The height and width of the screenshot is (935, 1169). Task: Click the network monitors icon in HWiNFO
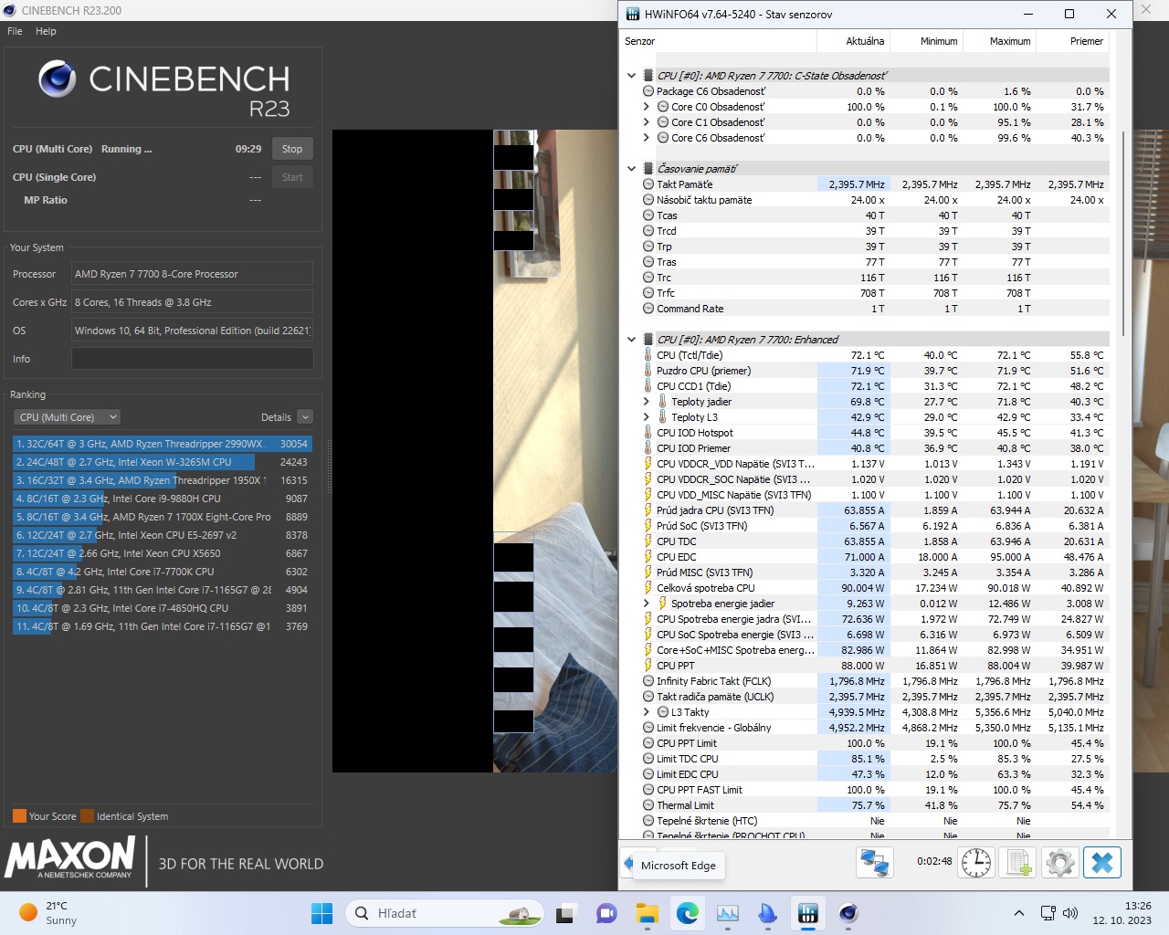pyautogui.click(x=874, y=862)
